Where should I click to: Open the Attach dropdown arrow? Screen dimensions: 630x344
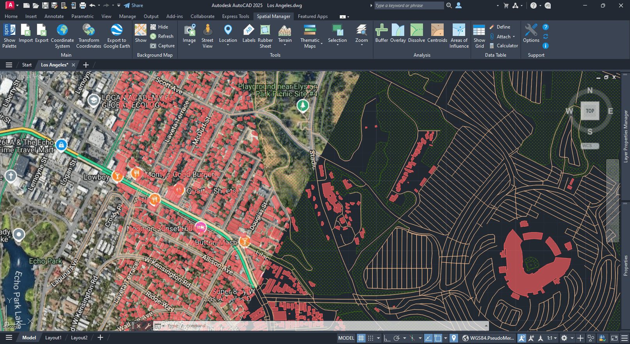coord(514,37)
